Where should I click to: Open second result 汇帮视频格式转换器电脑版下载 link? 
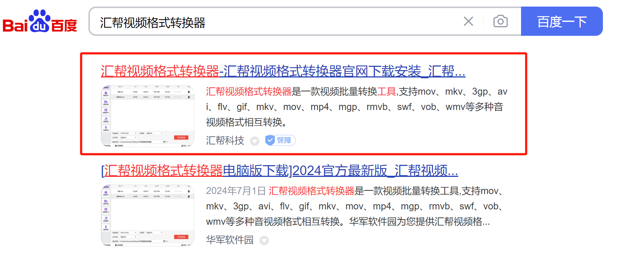280,170
